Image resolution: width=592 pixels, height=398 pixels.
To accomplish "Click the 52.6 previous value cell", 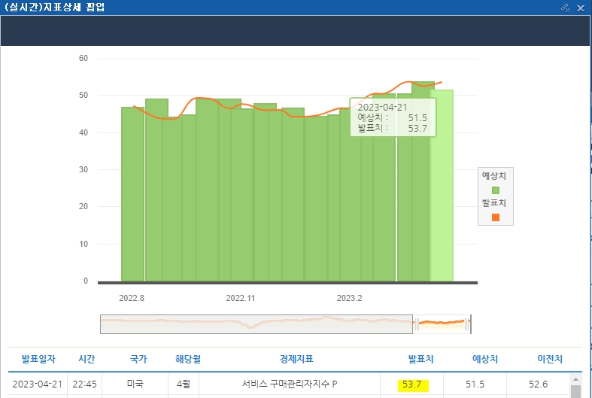I will pyautogui.click(x=538, y=384).
